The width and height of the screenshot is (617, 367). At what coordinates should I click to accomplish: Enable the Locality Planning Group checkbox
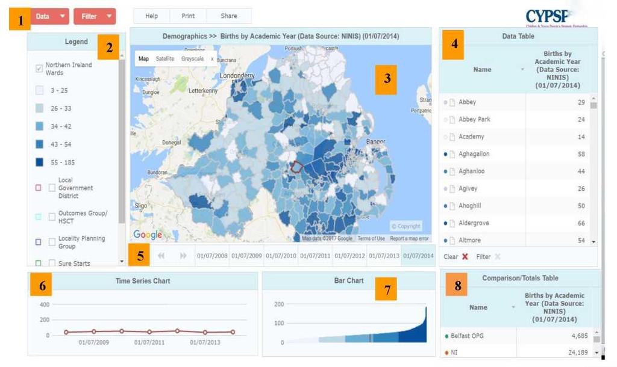click(52, 242)
